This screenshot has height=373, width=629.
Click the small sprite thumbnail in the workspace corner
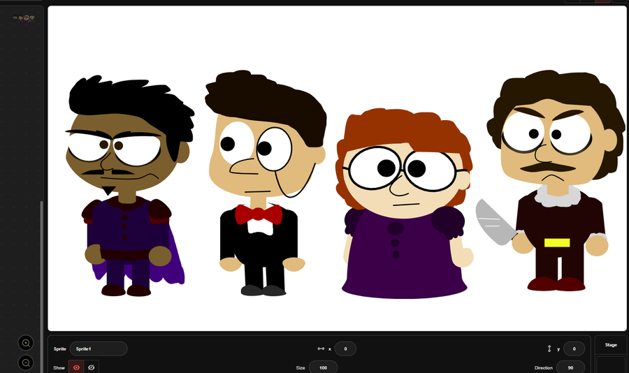click(24, 18)
